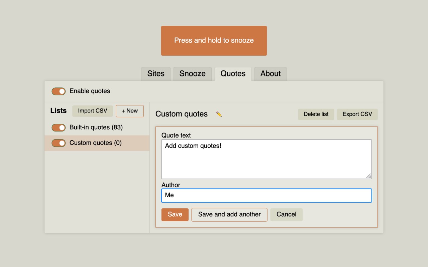The width and height of the screenshot is (428, 267).
Task: Delete the current quote list
Action: 316,114
